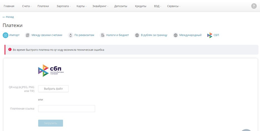Select В рублях за границу payment type
Image resolution: width=260 pixels, height=131 pixels.
click(154, 35)
